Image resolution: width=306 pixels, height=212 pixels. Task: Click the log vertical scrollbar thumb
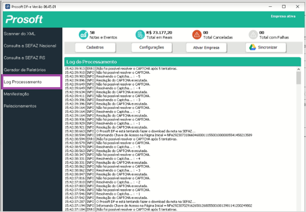pos(298,78)
